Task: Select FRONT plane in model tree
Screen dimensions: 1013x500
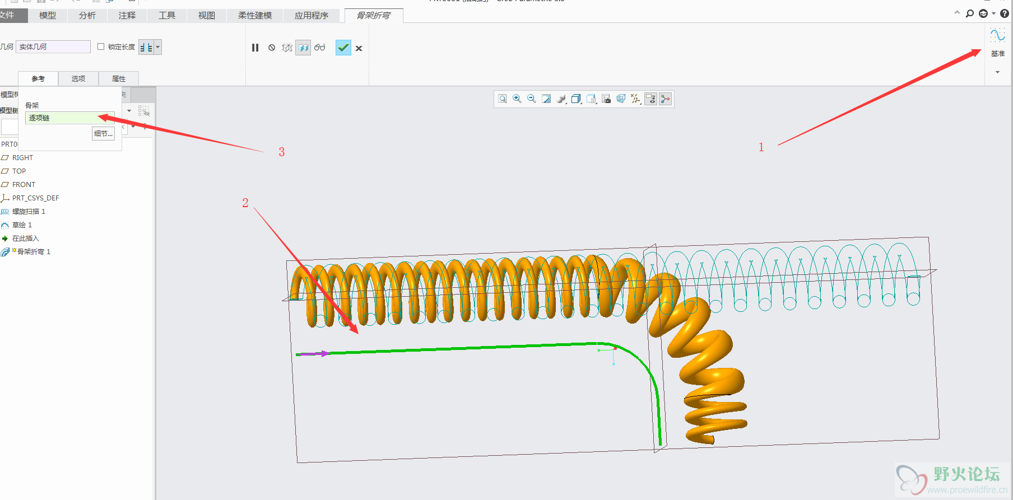Action: point(24,185)
